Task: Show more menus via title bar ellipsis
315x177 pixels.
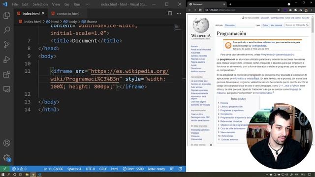Action: [88, 4]
